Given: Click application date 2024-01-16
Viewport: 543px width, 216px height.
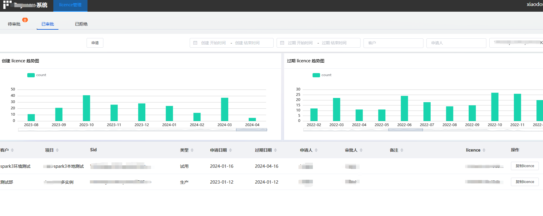Looking at the screenshot, I should 222,166.
